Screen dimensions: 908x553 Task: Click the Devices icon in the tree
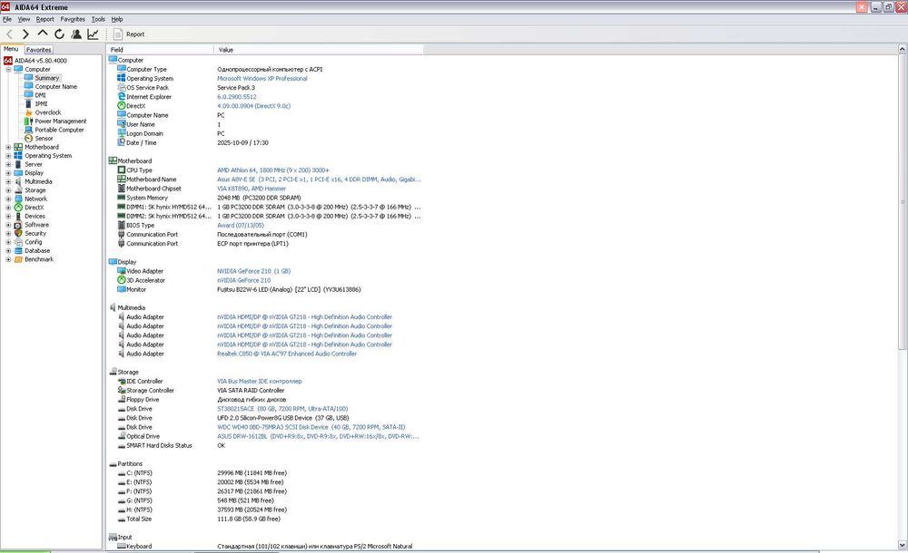pyautogui.click(x=18, y=217)
